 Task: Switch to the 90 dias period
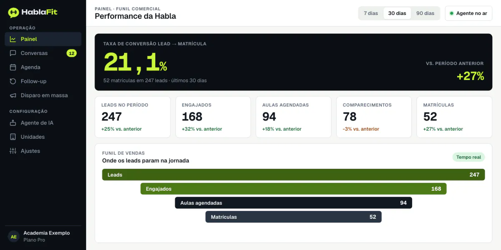(x=425, y=13)
